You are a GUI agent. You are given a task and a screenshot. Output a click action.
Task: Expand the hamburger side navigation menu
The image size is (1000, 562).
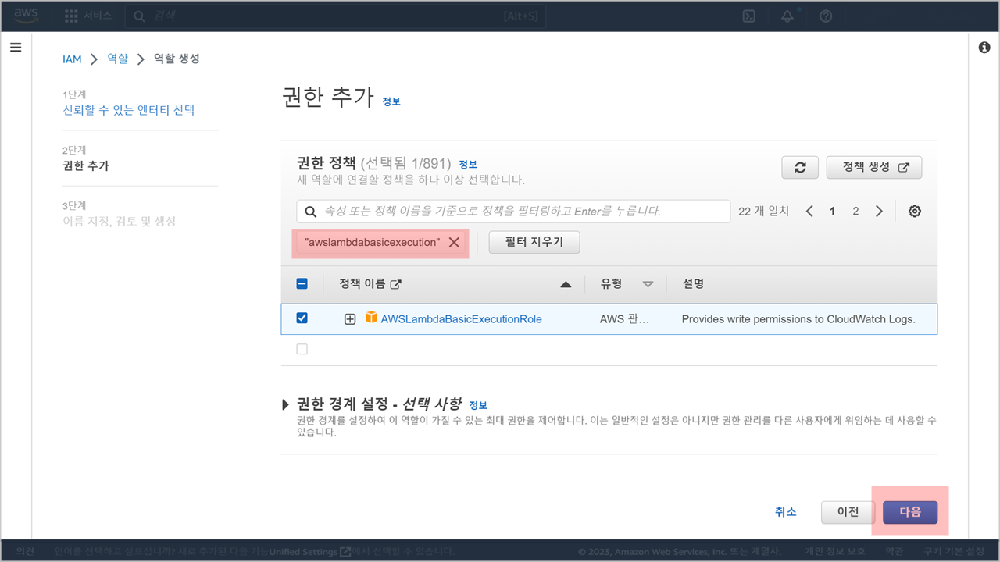16,48
